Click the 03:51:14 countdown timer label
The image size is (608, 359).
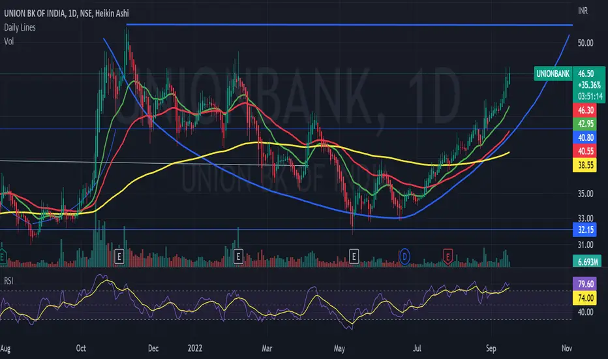point(590,96)
